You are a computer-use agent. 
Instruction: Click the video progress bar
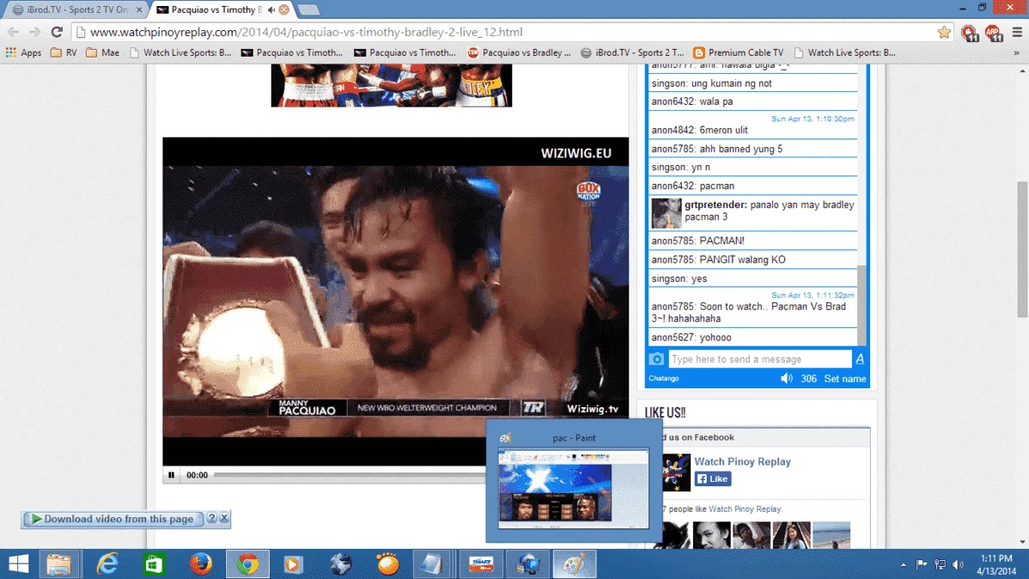(350, 474)
